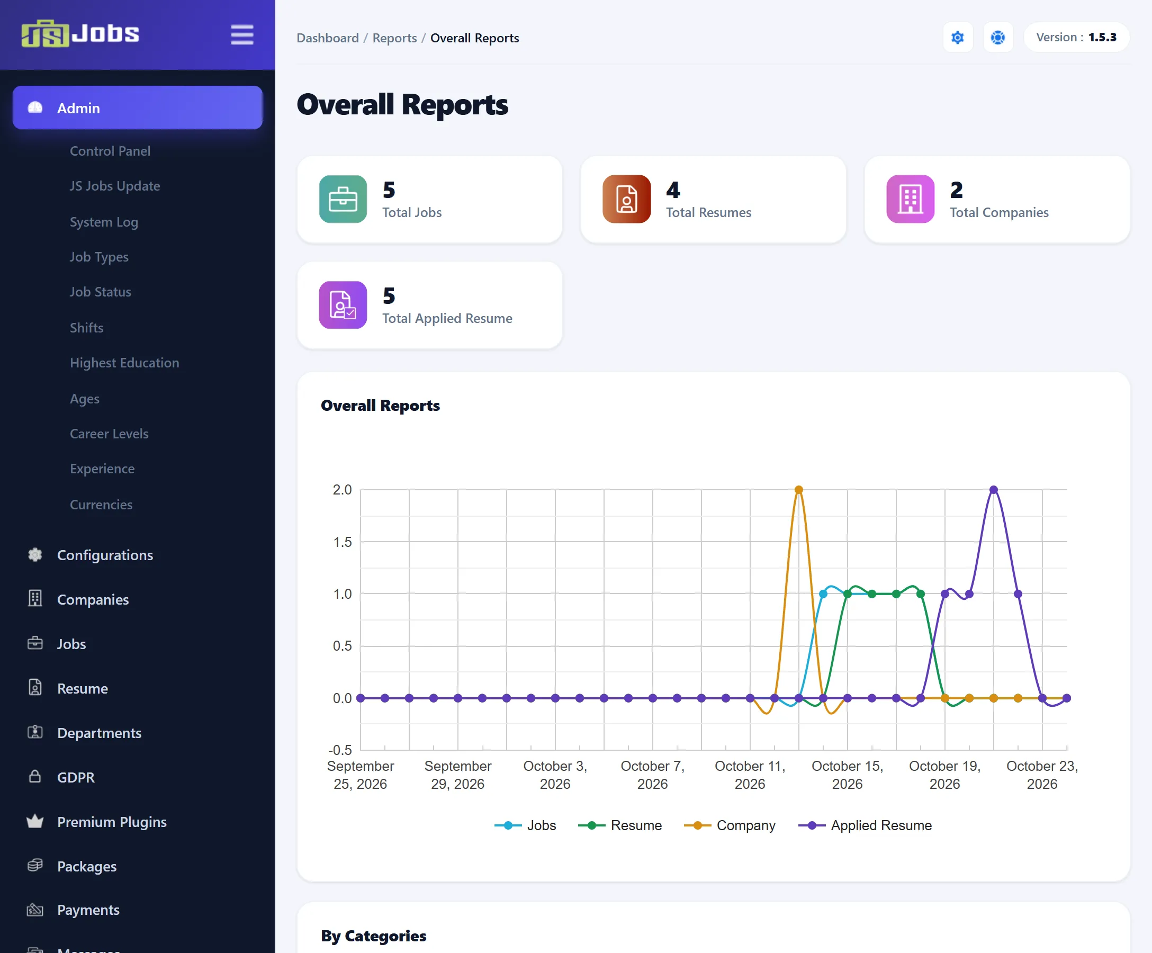
Task: Expand the Configurations sidebar menu
Action: coord(137,555)
